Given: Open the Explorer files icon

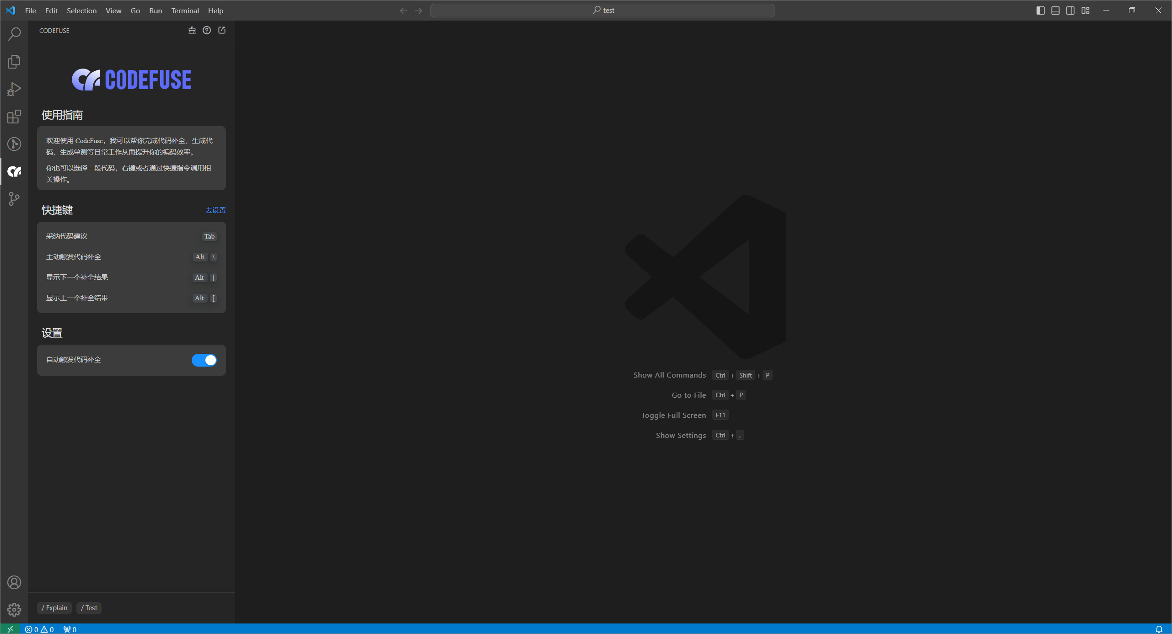Looking at the screenshot, I should pyautogui.click(x=14, y=61).
